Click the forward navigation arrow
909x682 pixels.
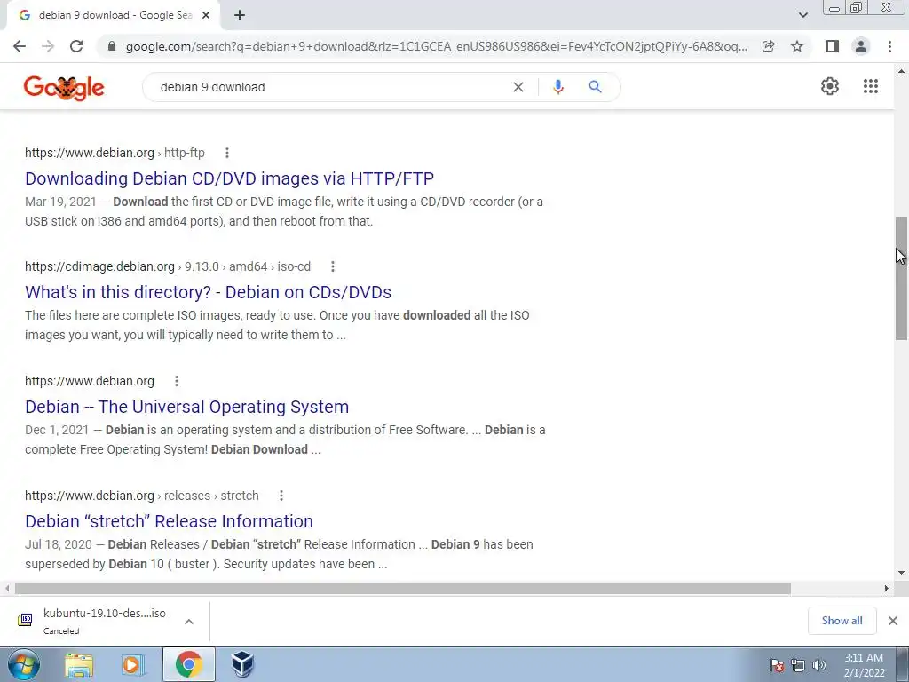48,46
